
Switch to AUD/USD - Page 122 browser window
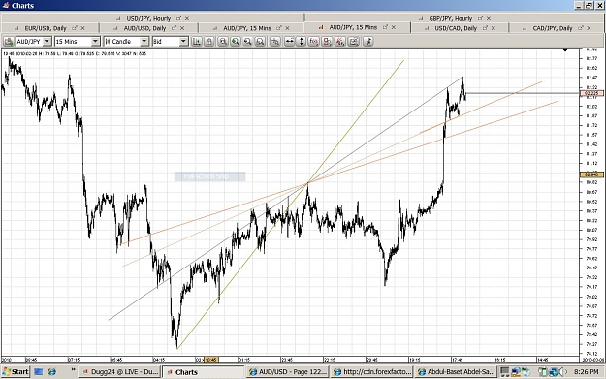(x=288, y=372)
